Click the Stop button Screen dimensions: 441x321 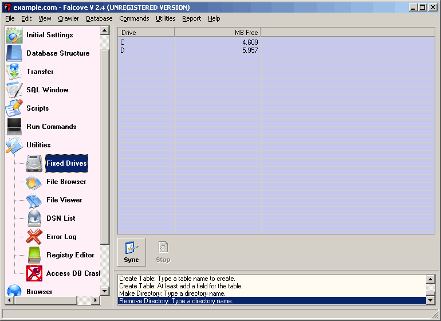[x=163, y=252]
